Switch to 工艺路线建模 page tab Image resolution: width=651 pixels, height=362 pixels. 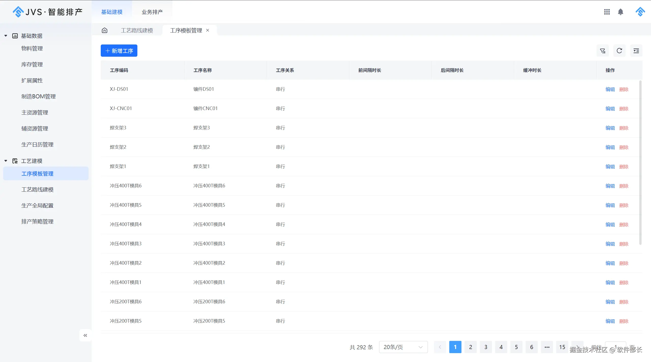(137, 31)
